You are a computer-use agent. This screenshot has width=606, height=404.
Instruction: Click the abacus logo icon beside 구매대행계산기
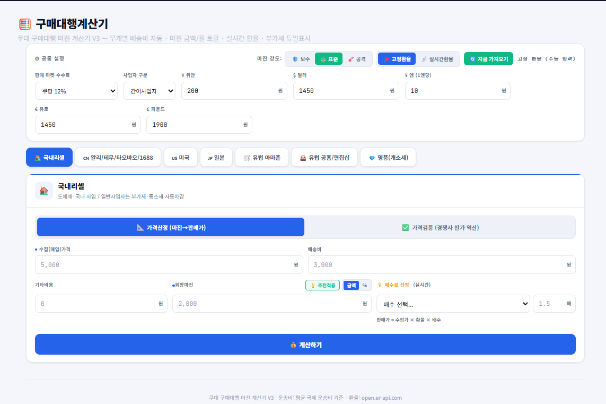click(25, 24)
